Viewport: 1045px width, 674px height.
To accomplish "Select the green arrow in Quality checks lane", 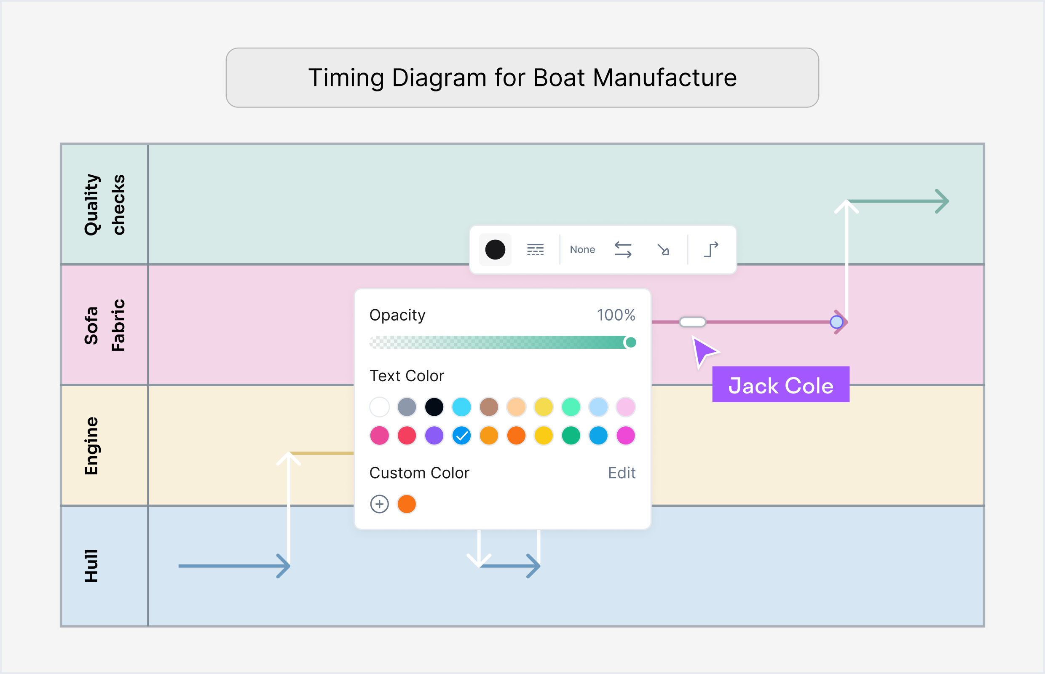I will point(898,201).
